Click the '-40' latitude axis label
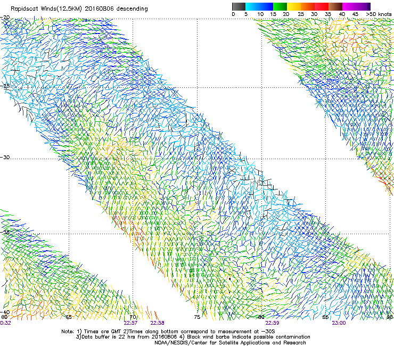The width and height of the screenshot is (394, 346). [5, 312]
